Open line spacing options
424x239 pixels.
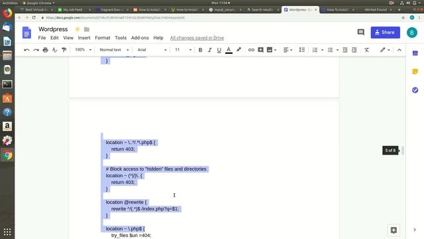pos(302,50)
